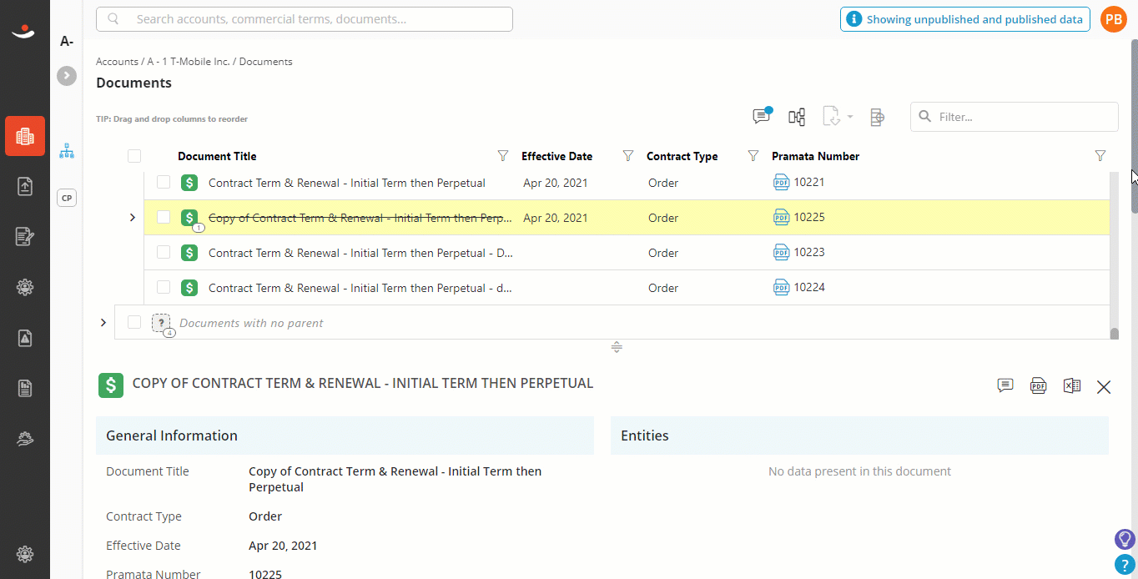The width and height of the screenshot is (1138, 579).
Task: Click the page vertical scrollbar
Action: 1133,125
